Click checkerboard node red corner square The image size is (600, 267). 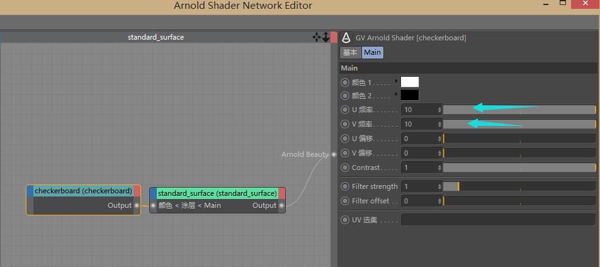point(137,191)
